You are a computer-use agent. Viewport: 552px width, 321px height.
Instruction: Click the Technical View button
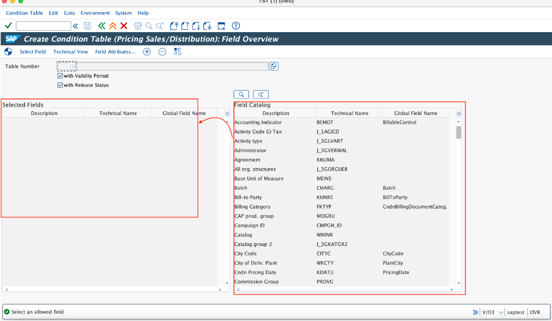71,52
